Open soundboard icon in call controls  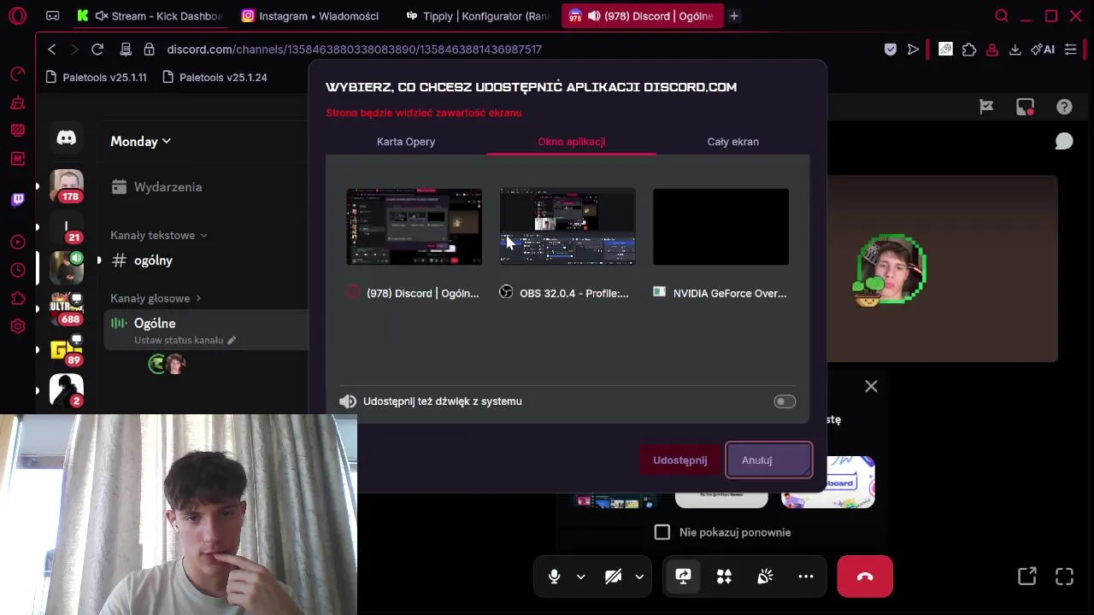pos(765,577)
